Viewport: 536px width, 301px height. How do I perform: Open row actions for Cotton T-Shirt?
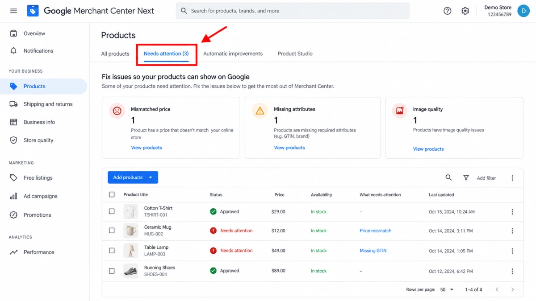tap(512, 212)
